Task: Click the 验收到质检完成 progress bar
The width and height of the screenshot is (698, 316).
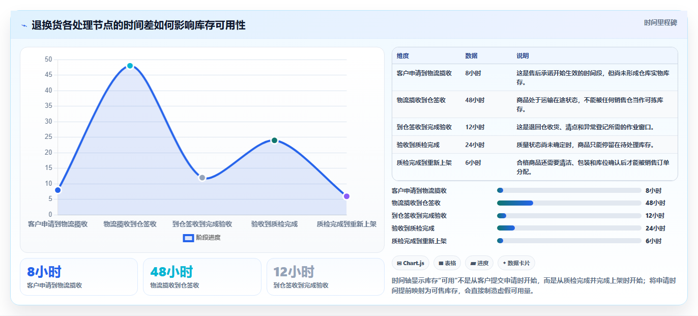Action: (x=569, y=228)
